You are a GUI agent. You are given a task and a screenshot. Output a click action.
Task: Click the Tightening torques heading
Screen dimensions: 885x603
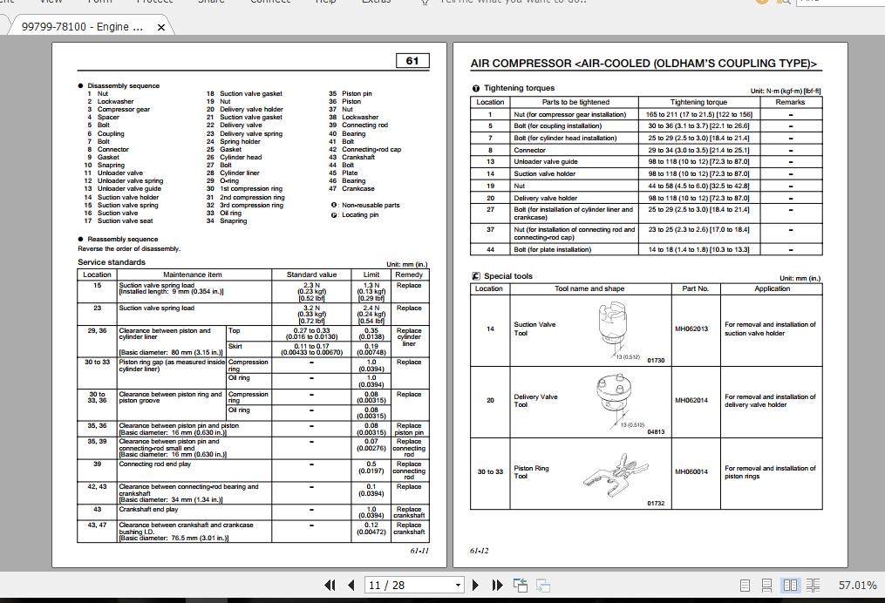(x=519, y=88)
